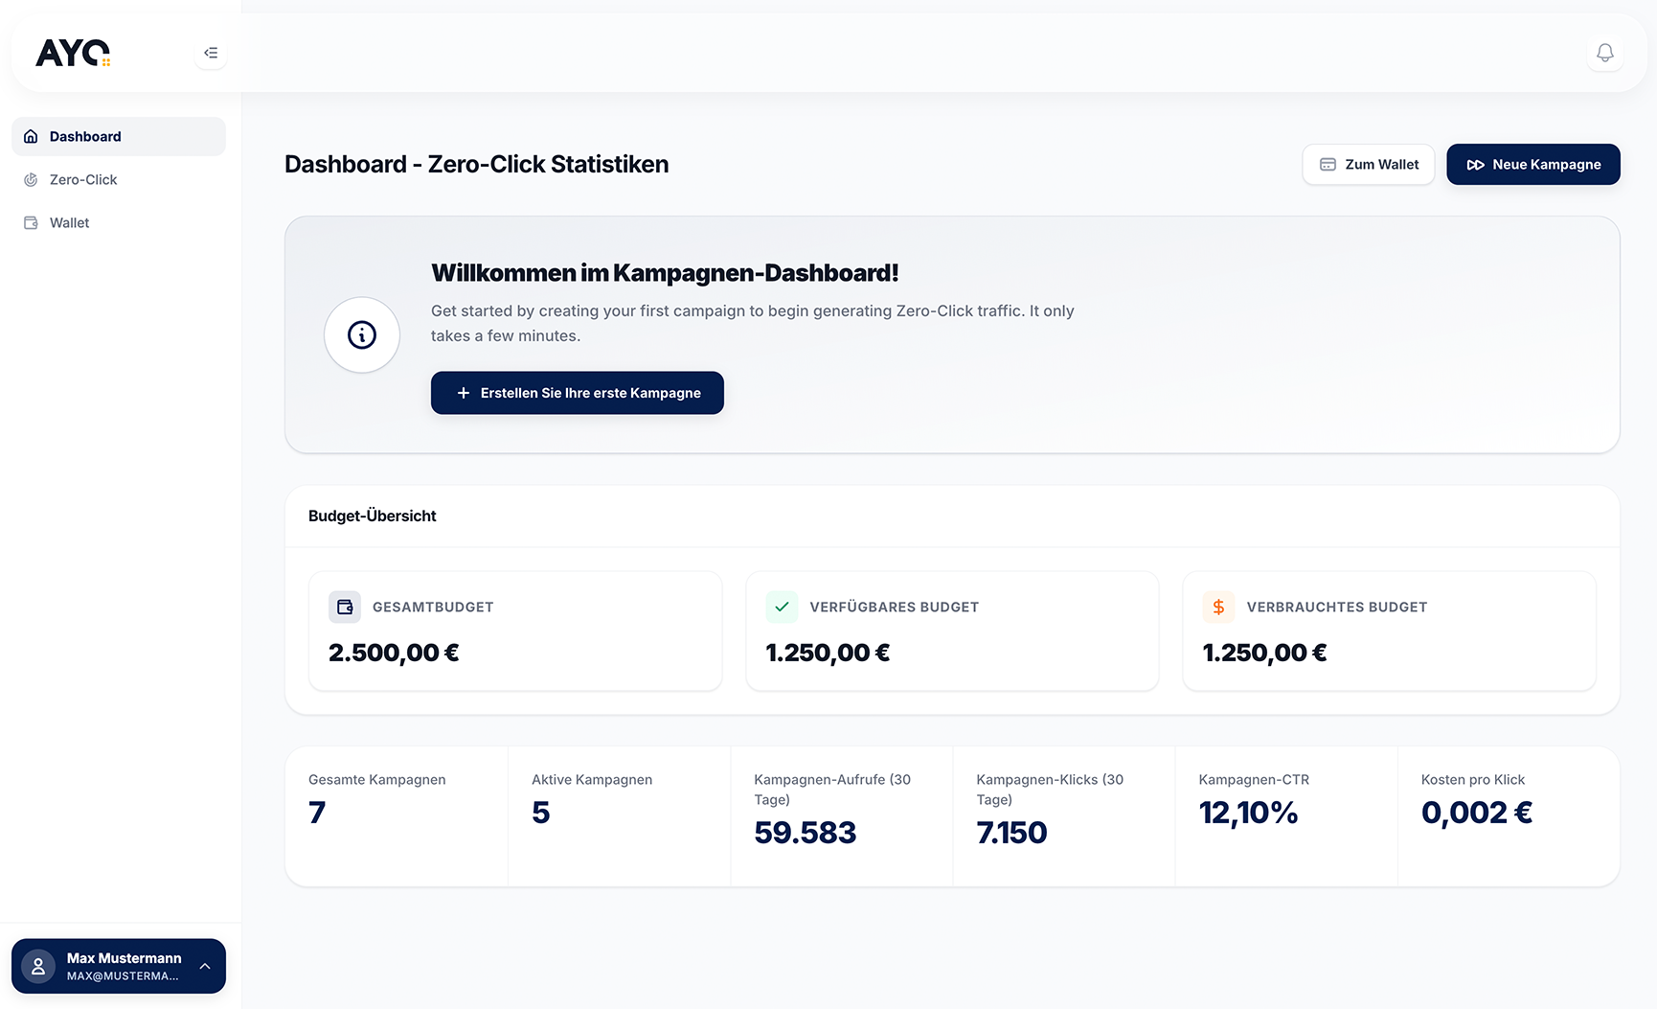Open the notification bell icon
The width and height of the screenshot is (1657, 1009).
(1605, 53)
